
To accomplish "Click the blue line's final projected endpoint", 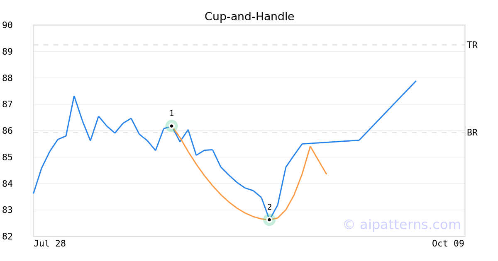I will click(416, 81).
